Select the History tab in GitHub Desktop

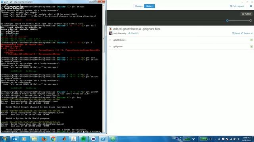tap(149, 6)
